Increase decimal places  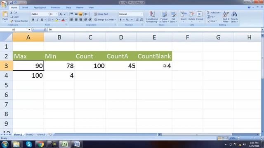(137, 20)
